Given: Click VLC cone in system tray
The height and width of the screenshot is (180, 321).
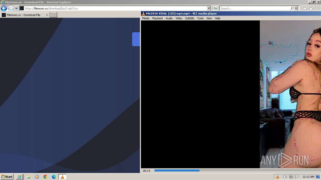Looking at the screenshot, I should click(x=278, y=177).
